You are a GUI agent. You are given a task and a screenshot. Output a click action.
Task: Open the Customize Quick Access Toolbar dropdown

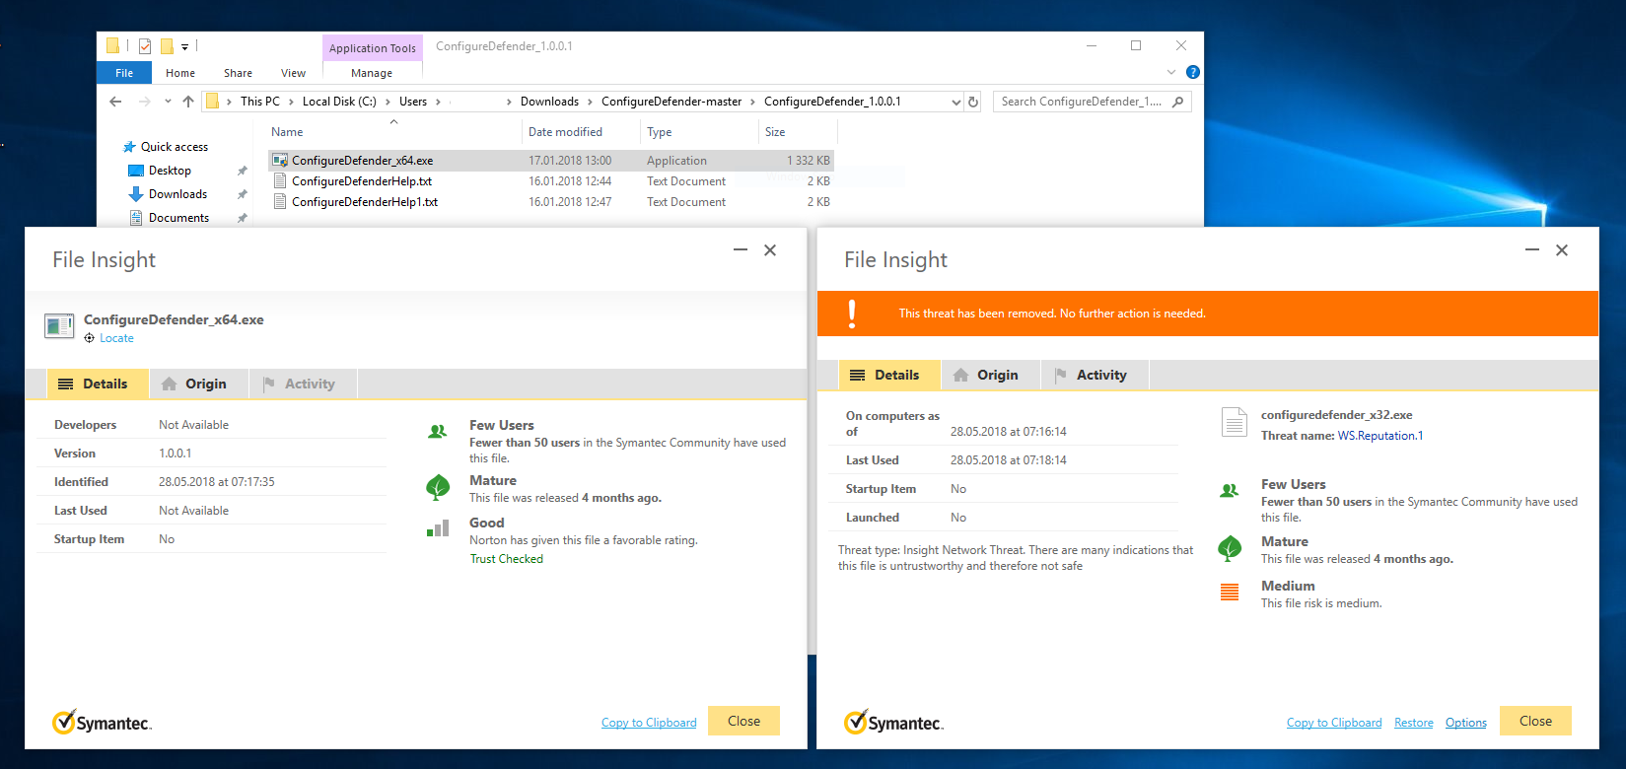pos(184,46)
